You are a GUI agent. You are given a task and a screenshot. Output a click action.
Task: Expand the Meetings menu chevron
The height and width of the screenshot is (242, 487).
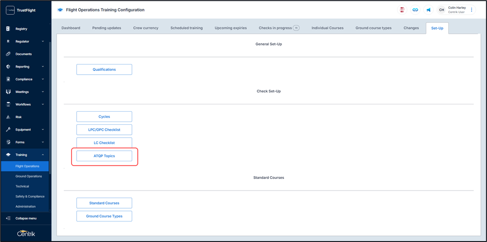(x=43, y=92)
